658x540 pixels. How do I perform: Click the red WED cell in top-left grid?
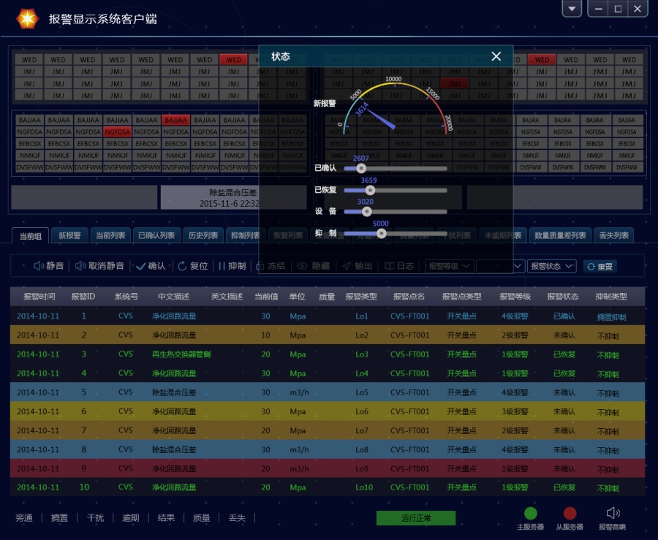click(234, 59)
